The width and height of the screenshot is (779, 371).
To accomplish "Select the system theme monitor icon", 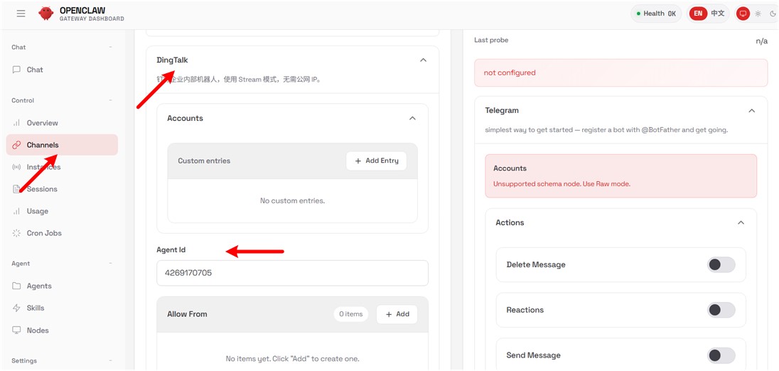I will [x=743, y=14].
